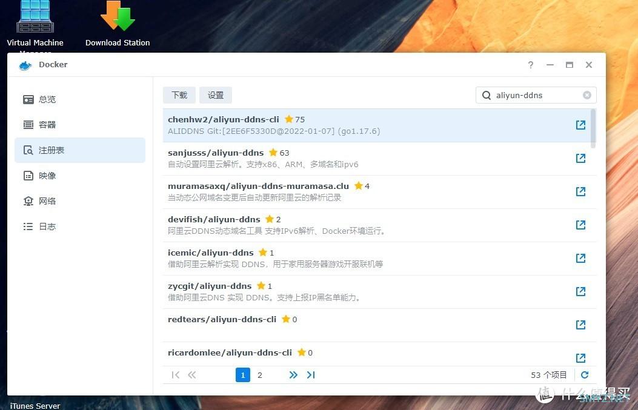Viewport: 638px width, 410px height.
Task: Select page 1 in pagination
Action: pos(243,375)
